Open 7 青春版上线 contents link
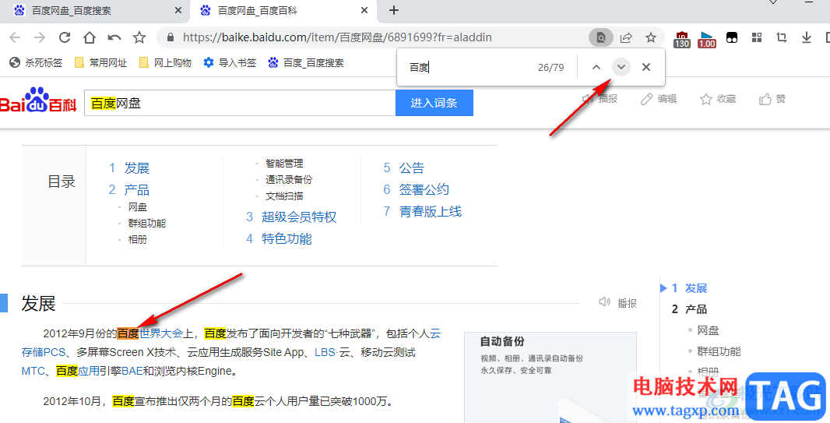Image resolution: width=830 pixels, height=423 pixels. click(423, 211)
